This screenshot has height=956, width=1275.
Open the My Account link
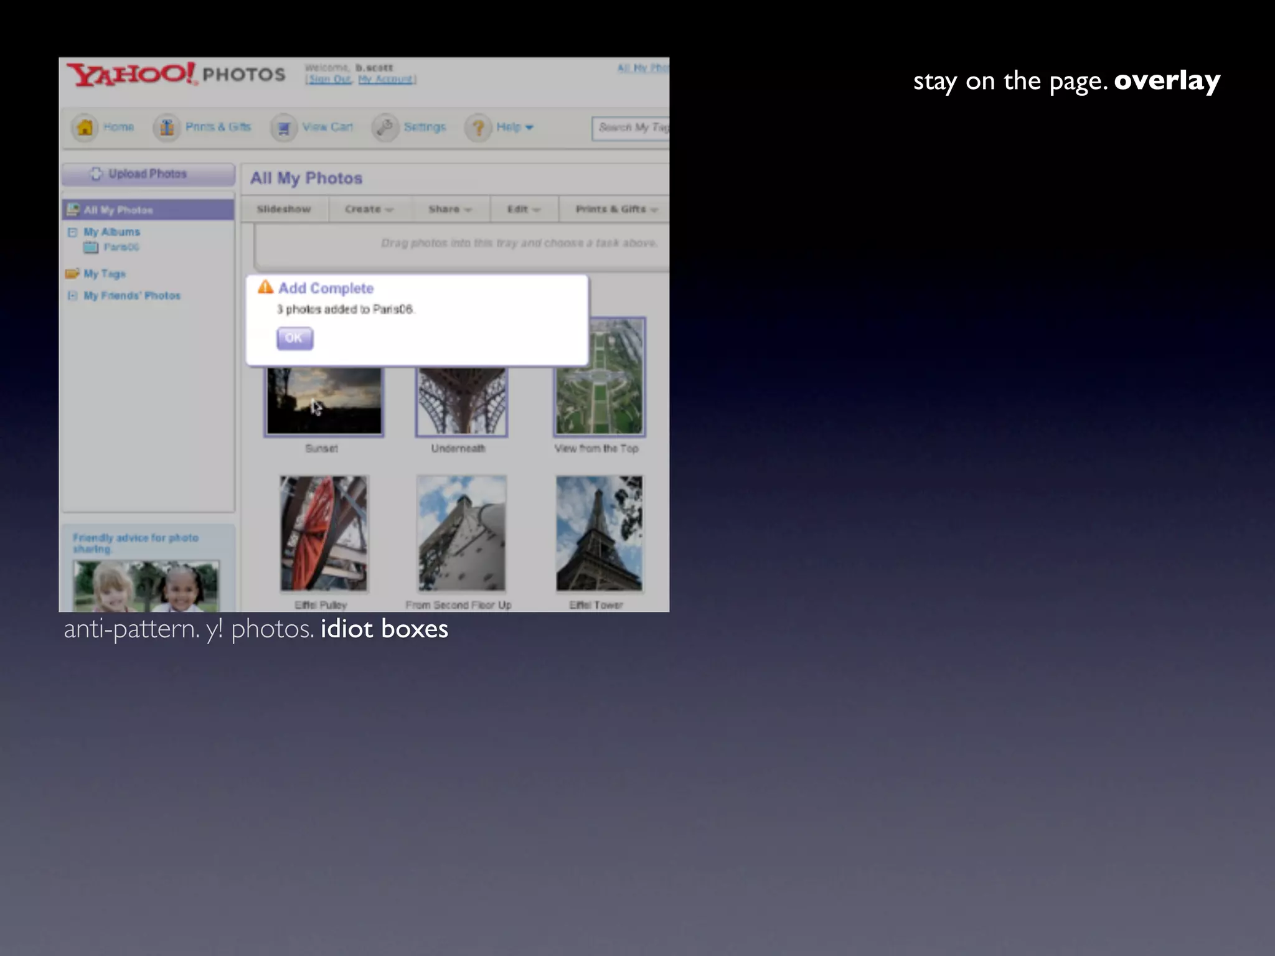pos(385,79)
